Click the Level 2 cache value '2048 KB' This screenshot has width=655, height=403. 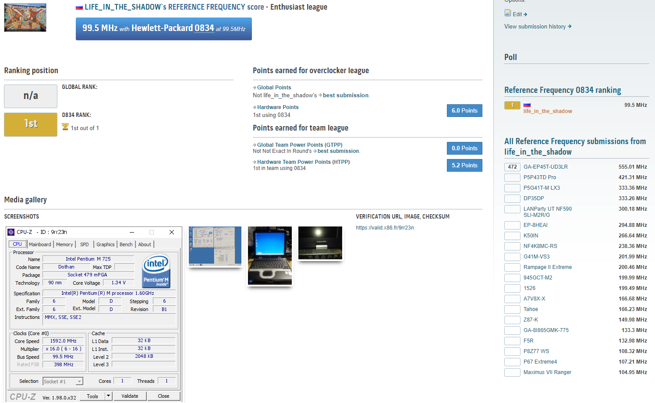click(144, 357)
